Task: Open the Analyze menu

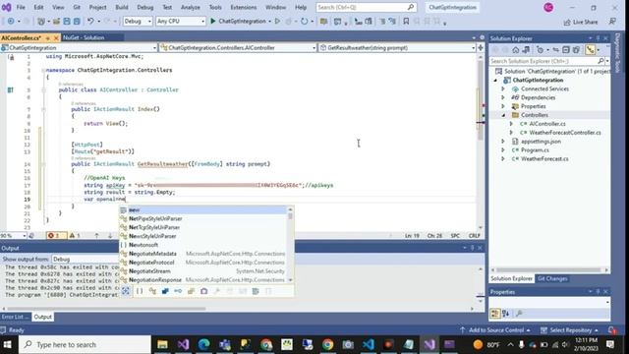Action: 190,7
